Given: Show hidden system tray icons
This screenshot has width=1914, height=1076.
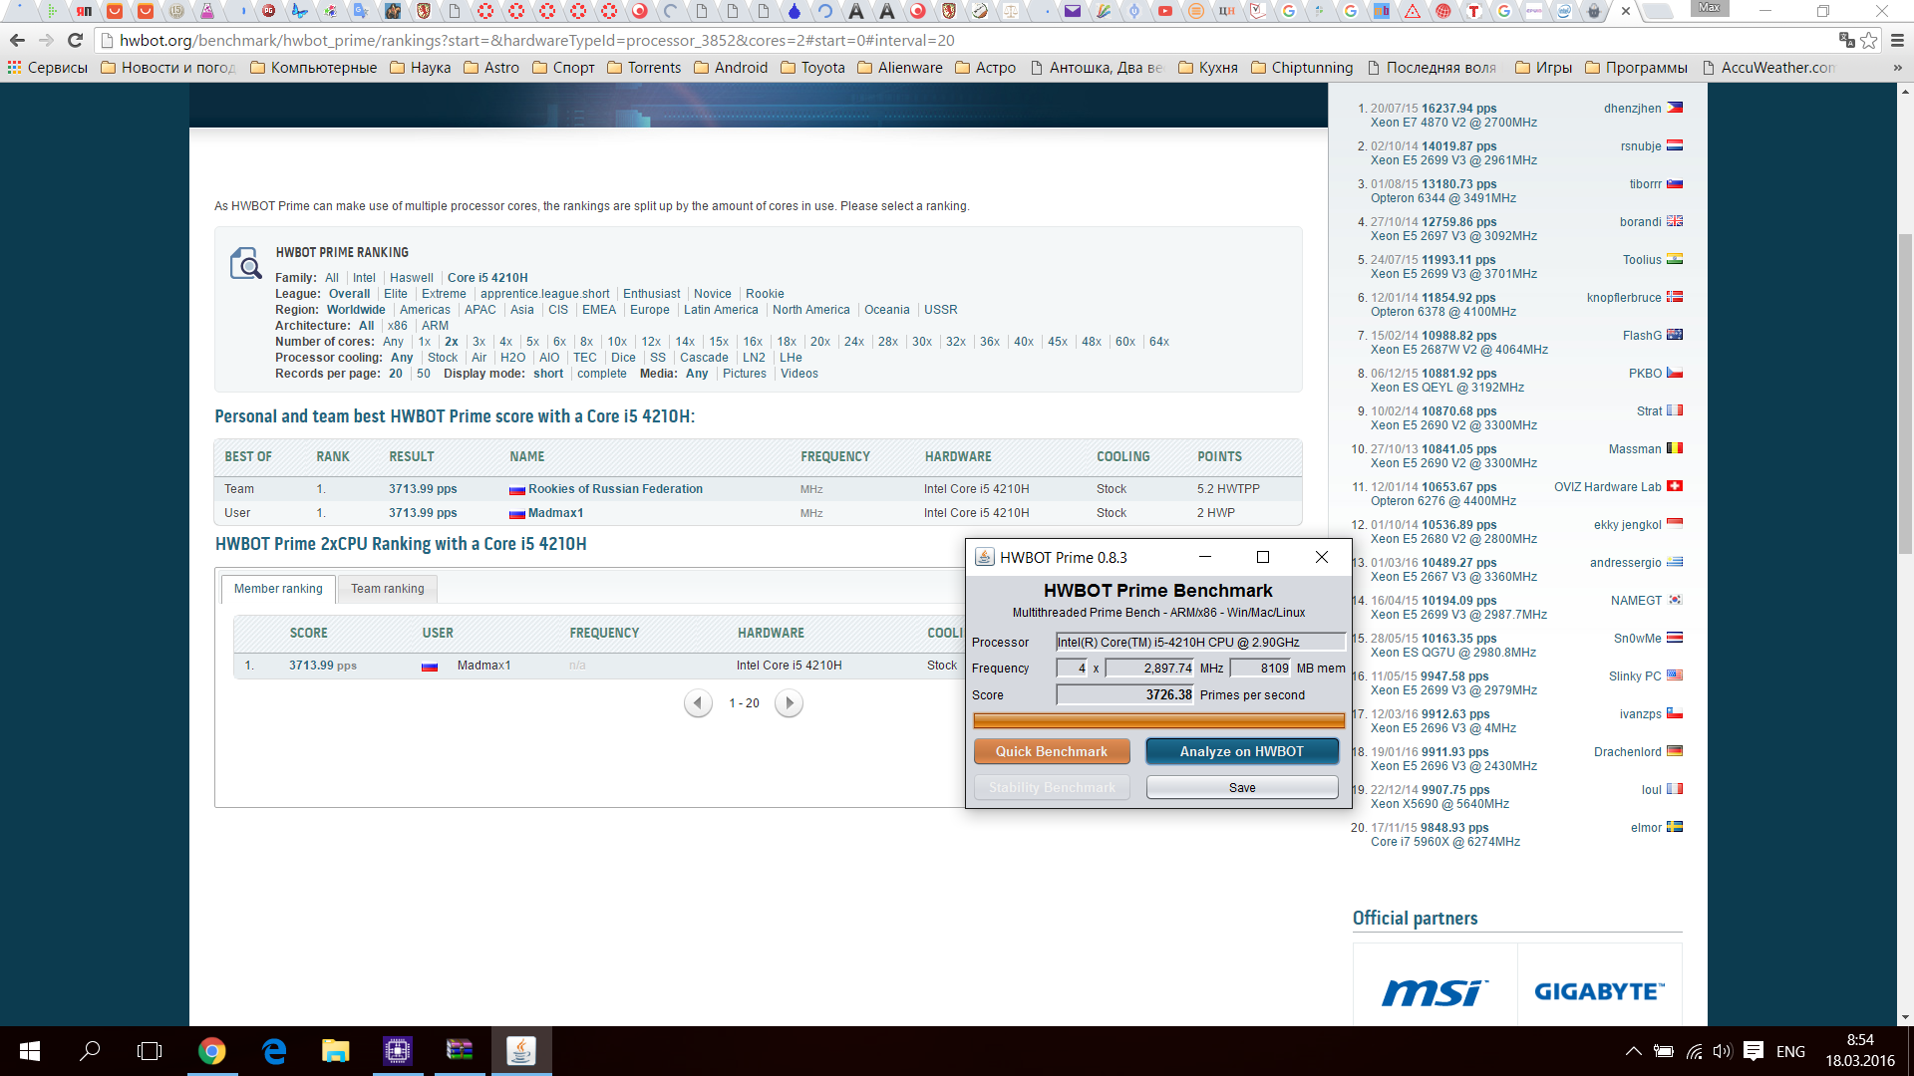Looking at the screenshot, I should 1633,1051.
